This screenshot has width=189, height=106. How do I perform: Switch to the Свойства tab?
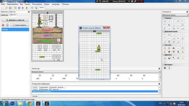(x=4, y=15)
